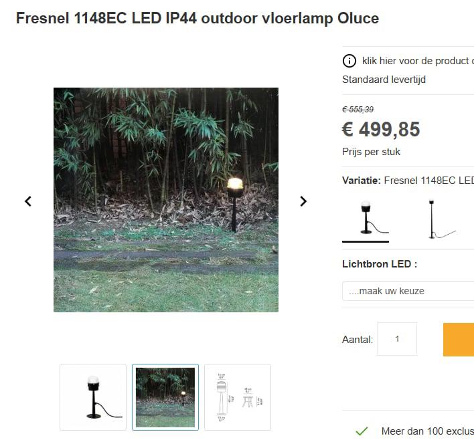Click the struck-through € 555,39 price
This screenshot has height=440, width=474.
(358, 109)
